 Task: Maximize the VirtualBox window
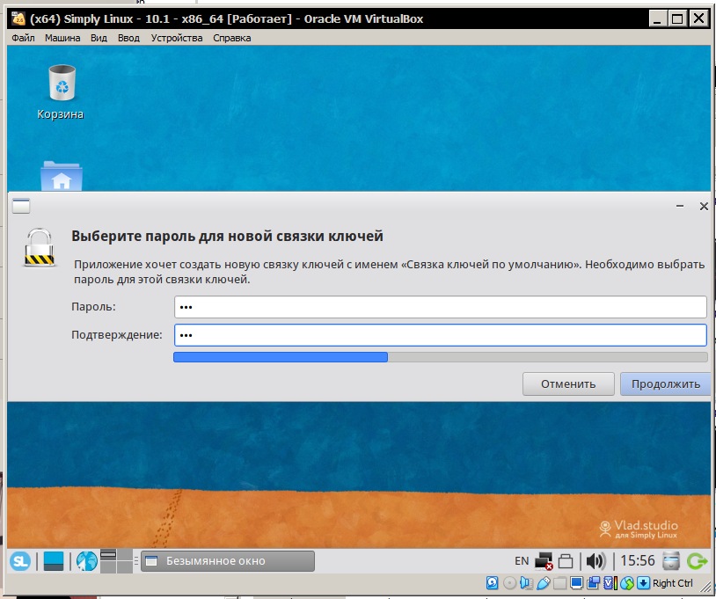677,18
